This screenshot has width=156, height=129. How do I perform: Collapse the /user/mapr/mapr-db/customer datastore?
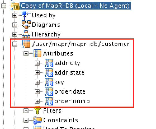[15, 44]
